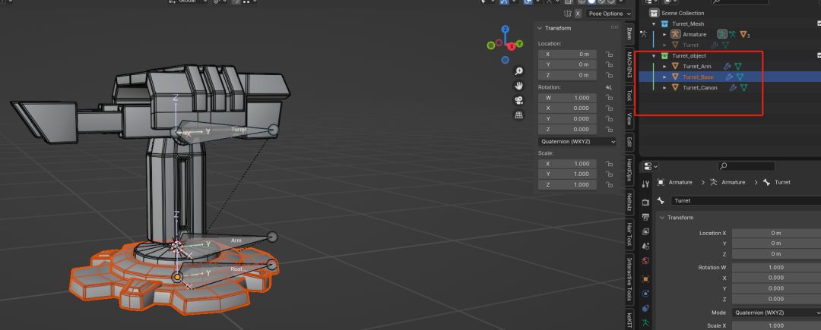Screen dimensions: 821x330
Task: Click the Turret_Base modifiers wrench icon
Action: point(729,77)
